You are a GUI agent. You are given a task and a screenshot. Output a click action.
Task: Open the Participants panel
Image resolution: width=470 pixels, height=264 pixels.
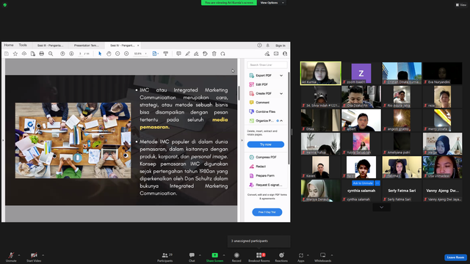[164, 257]
